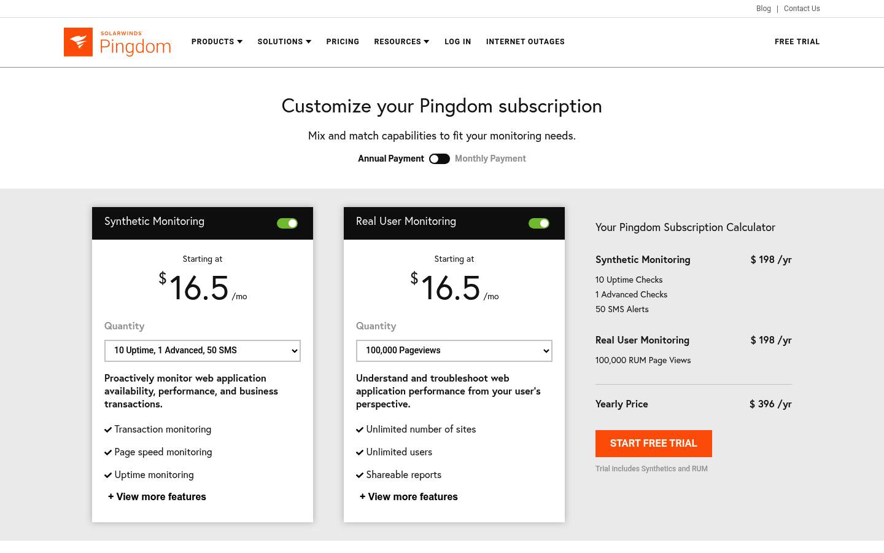This screenshot has width=884, height=553.
Task: Select the Annual Payment label
Action: coord(391,159)
